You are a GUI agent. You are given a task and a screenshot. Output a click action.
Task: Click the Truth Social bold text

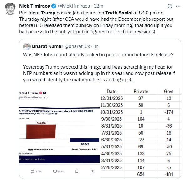[x=119, y=13]
